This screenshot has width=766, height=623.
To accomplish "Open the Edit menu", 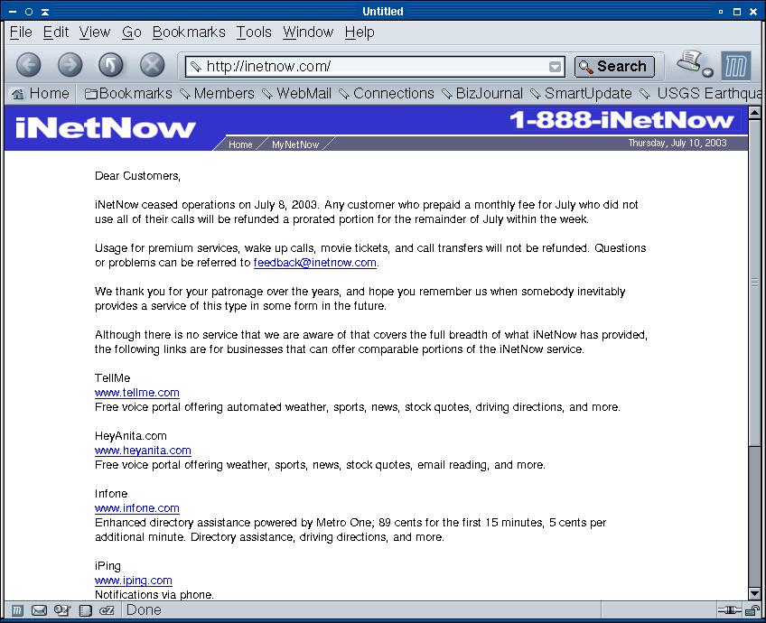I will (56, 33).
